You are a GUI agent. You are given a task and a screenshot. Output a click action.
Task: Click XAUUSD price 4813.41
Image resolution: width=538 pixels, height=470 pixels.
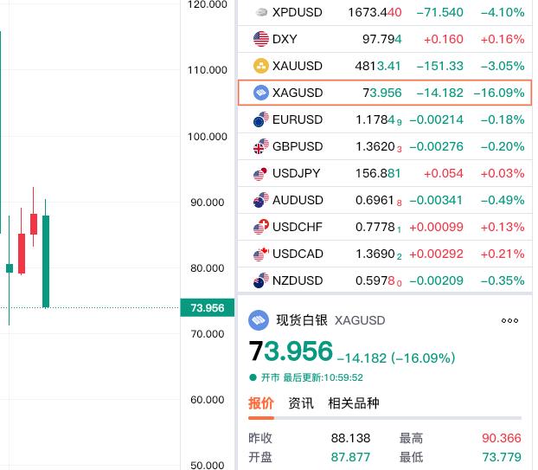[378, 66]
